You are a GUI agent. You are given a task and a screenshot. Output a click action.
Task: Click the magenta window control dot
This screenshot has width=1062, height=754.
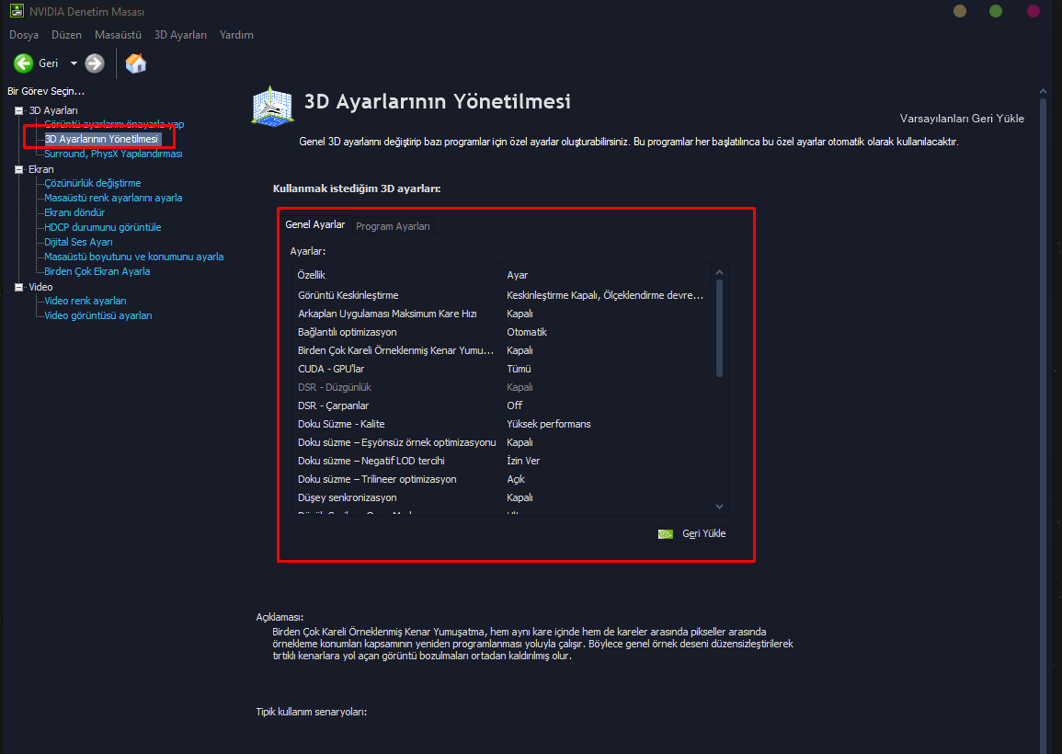pyautogui.click(x=1033, y=11)
